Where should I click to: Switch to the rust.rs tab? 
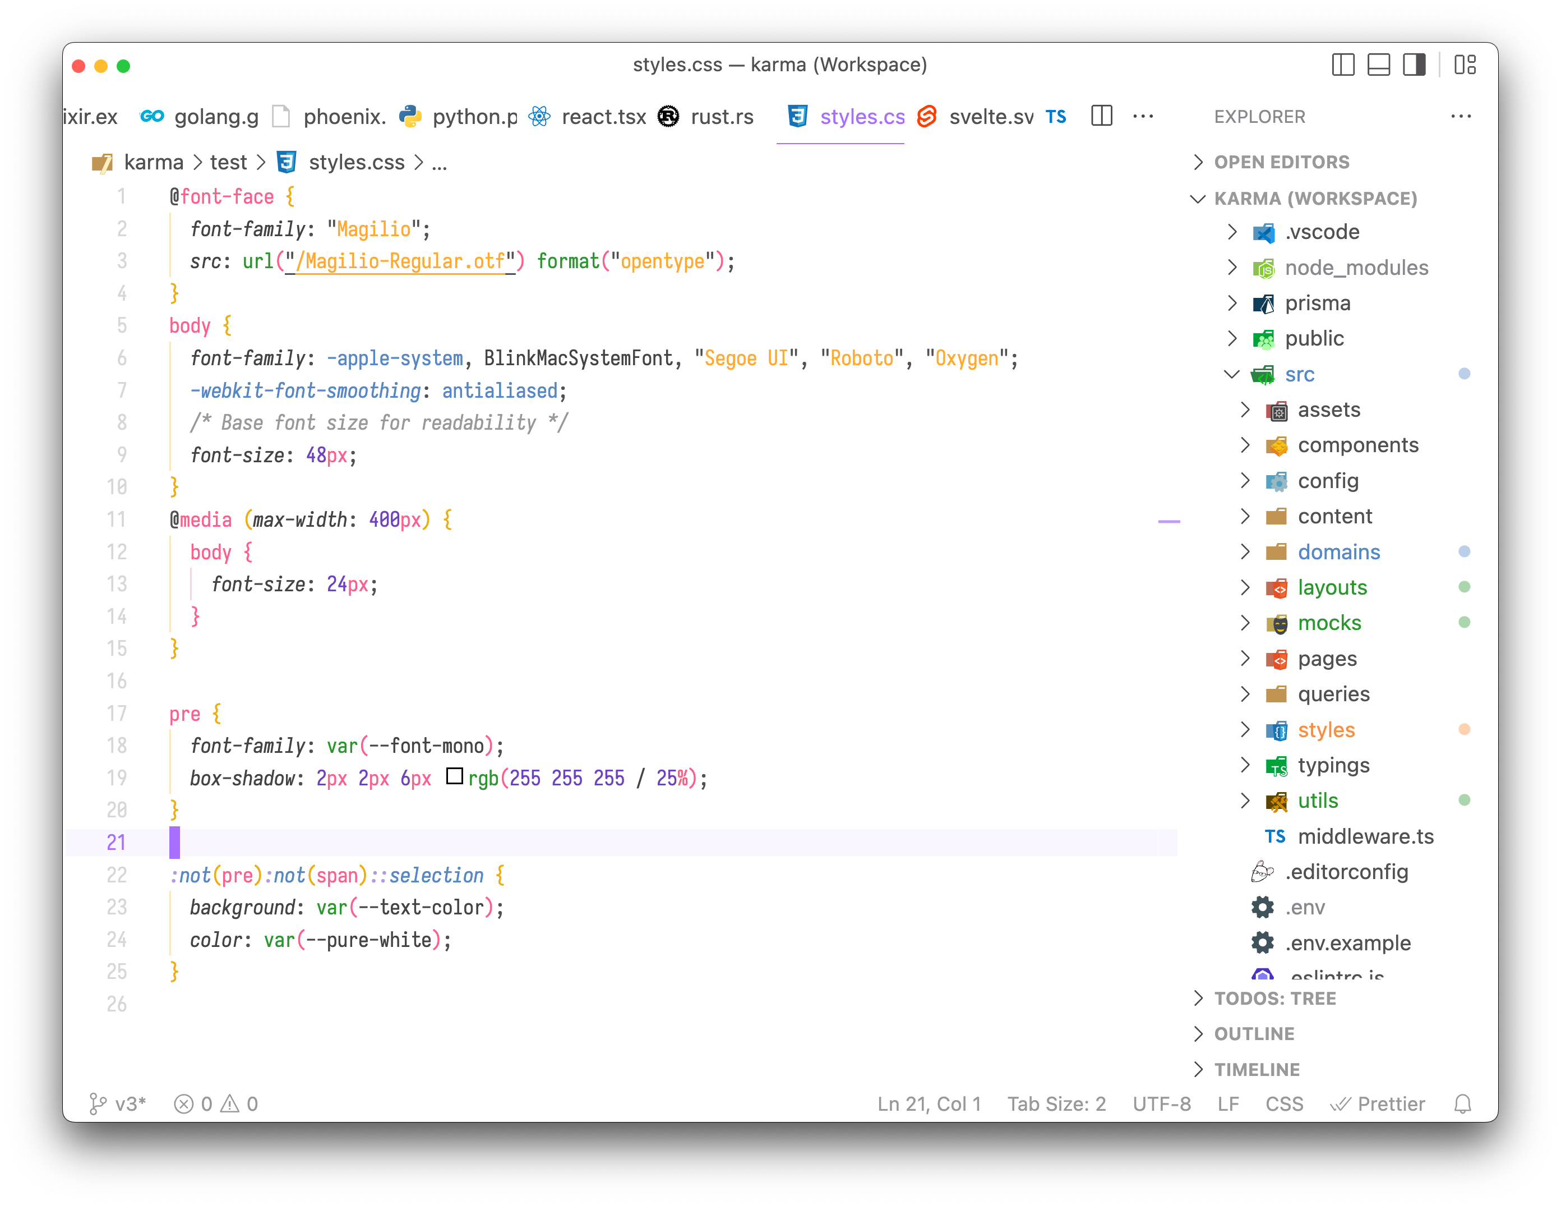pyautogui.click(x=721, y=117)
